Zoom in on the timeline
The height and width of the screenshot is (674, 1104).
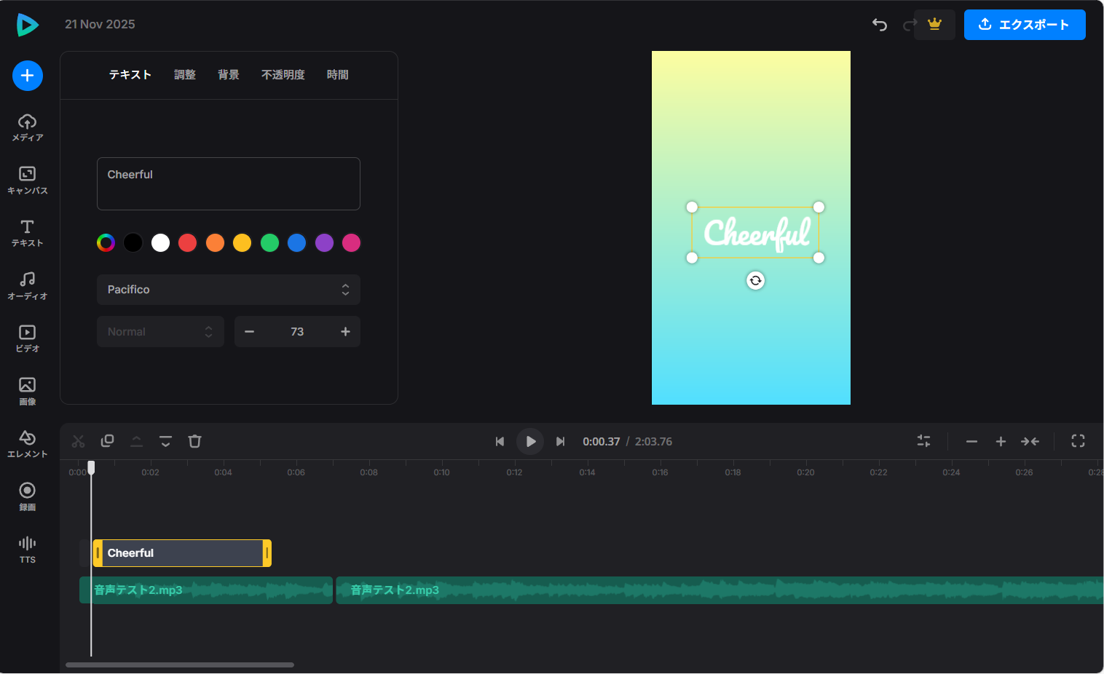coord(1001,441)
